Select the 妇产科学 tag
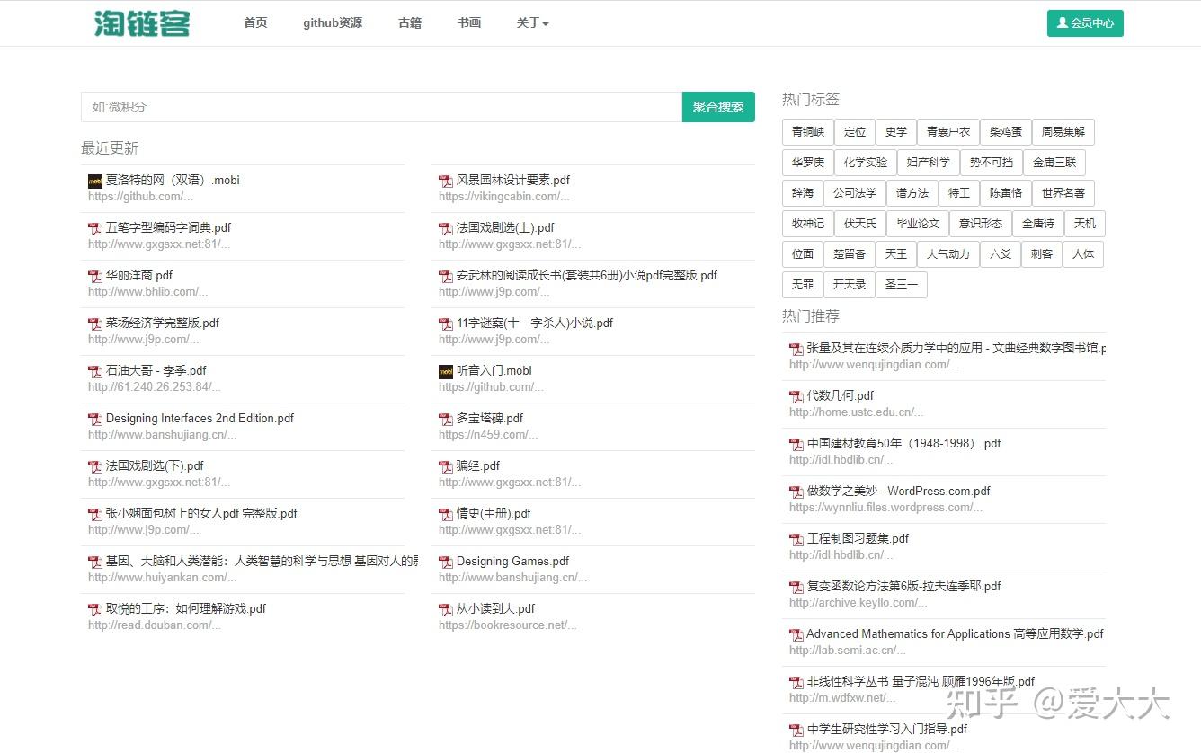This screenshot has height=753, width=1201. (929, 163)
